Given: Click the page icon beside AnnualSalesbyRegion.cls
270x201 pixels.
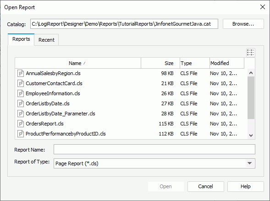Looking at the screenshot, I should (x=21, y=73).
